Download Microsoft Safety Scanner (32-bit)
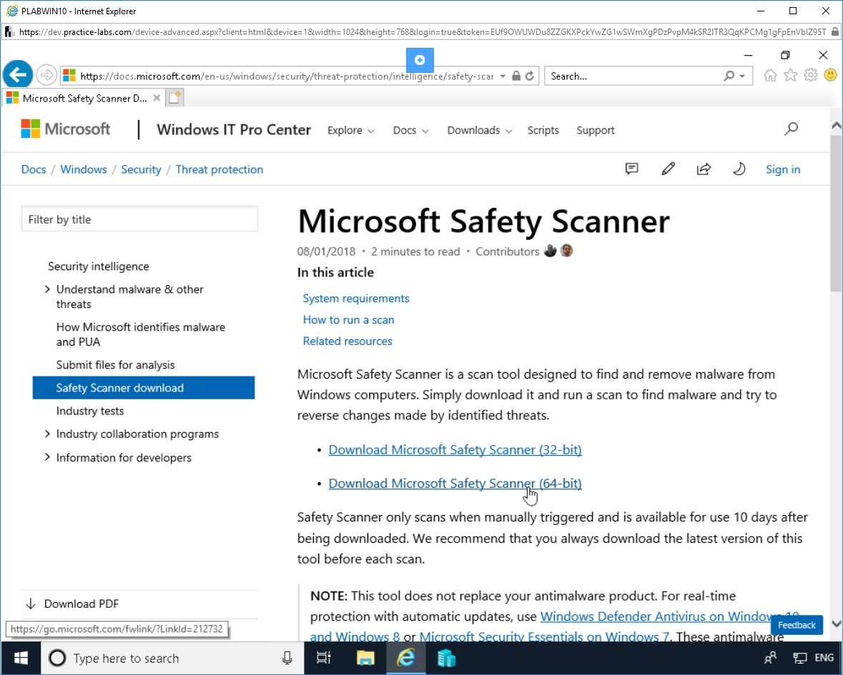This screenshot has height=675, width=843. coord(455,450)
